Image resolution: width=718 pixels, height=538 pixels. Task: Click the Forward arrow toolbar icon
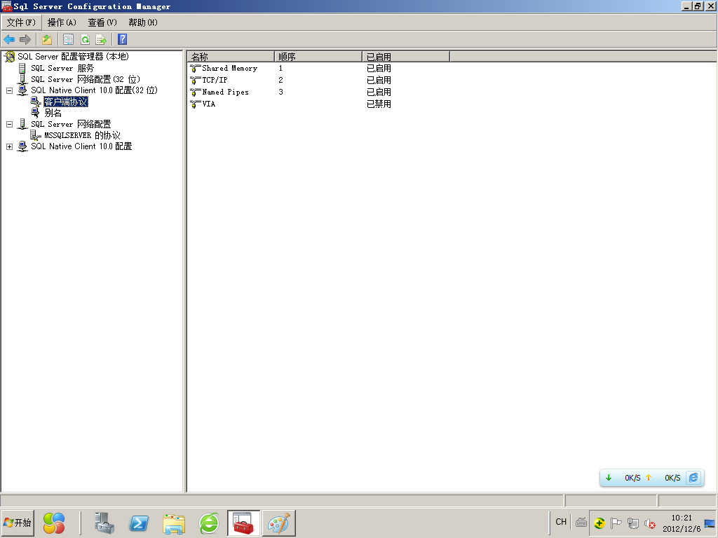[25, 40]
